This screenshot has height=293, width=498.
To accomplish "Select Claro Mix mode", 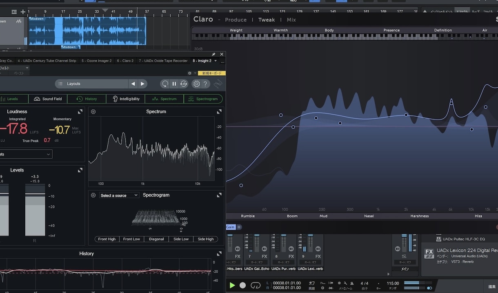I will pos(291,20).
